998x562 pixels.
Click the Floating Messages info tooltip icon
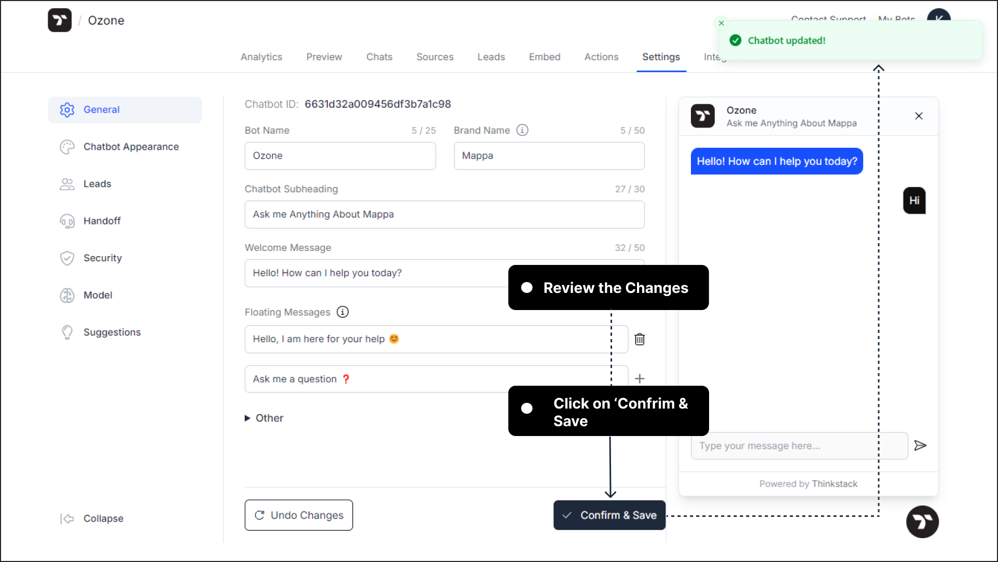[343, 312]
